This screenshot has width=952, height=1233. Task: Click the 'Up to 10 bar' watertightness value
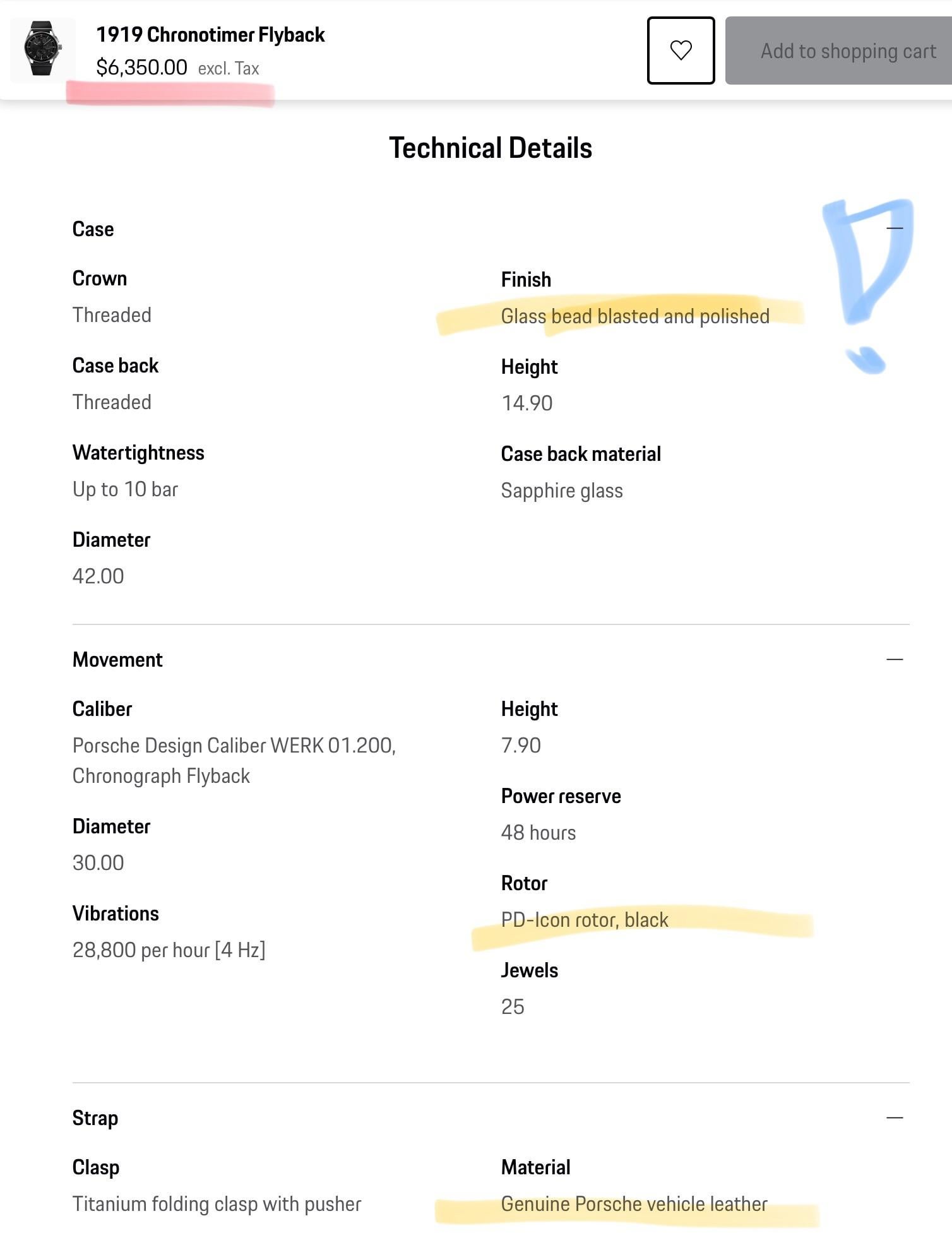125,489
